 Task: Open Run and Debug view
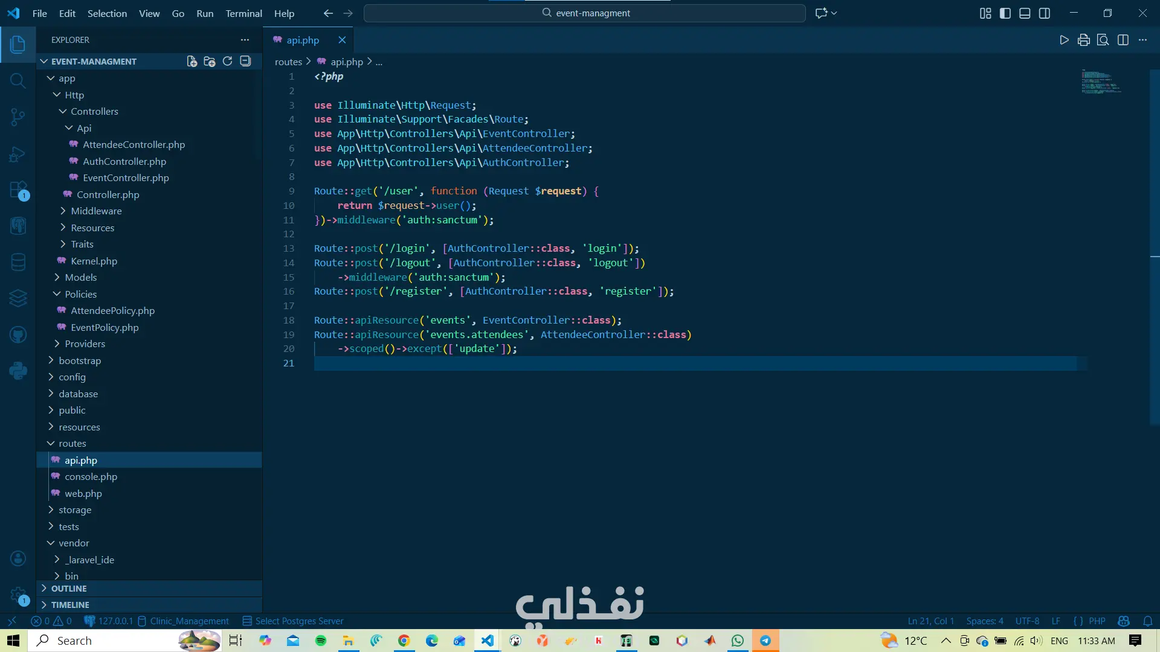point(18,154)
